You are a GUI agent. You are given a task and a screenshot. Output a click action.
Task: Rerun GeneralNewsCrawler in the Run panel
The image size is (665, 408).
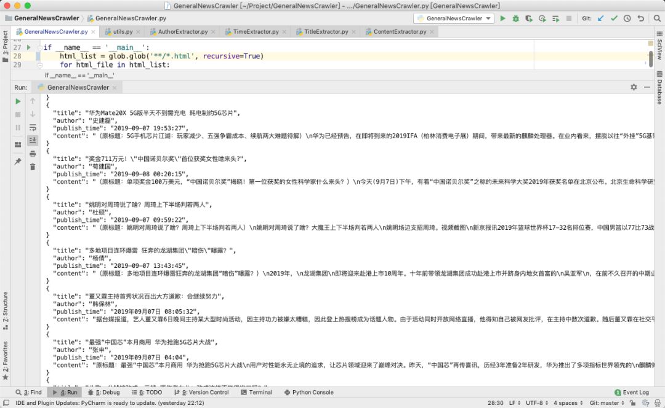pos(18,101)
